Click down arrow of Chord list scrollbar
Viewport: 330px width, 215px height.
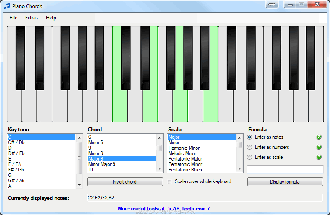coord(159,169)
